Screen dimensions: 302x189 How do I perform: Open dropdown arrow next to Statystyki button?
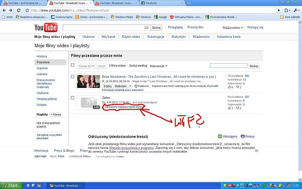[x=130, y=86]
